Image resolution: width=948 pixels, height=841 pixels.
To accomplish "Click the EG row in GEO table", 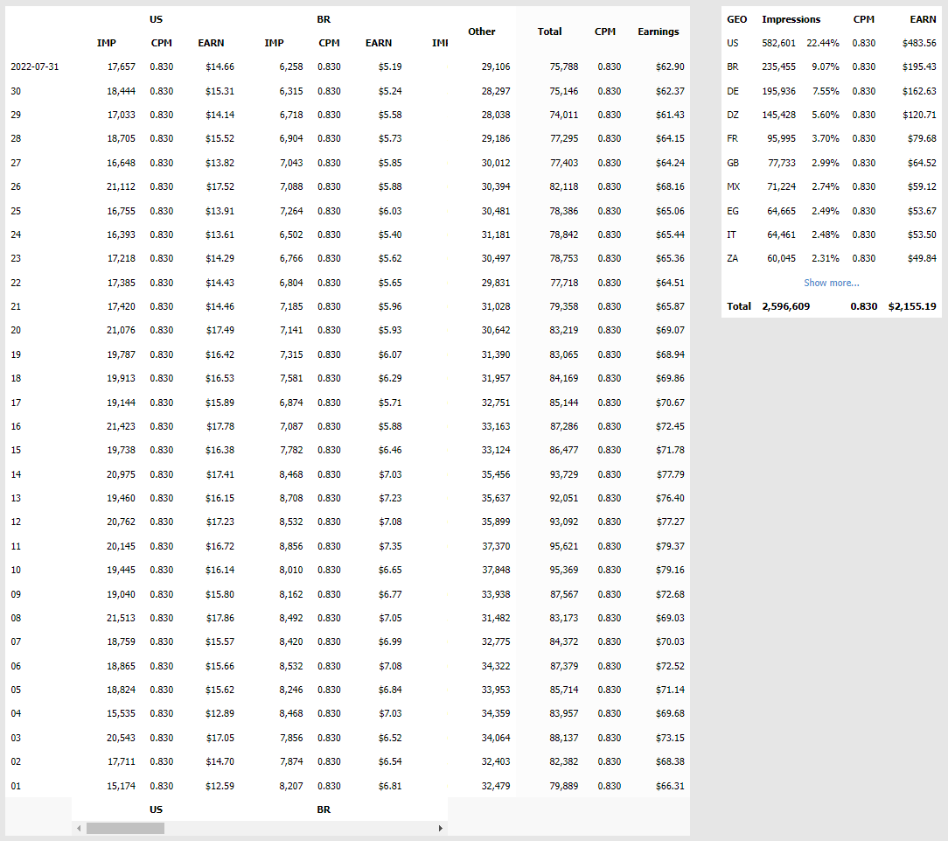I will [832, 211].
